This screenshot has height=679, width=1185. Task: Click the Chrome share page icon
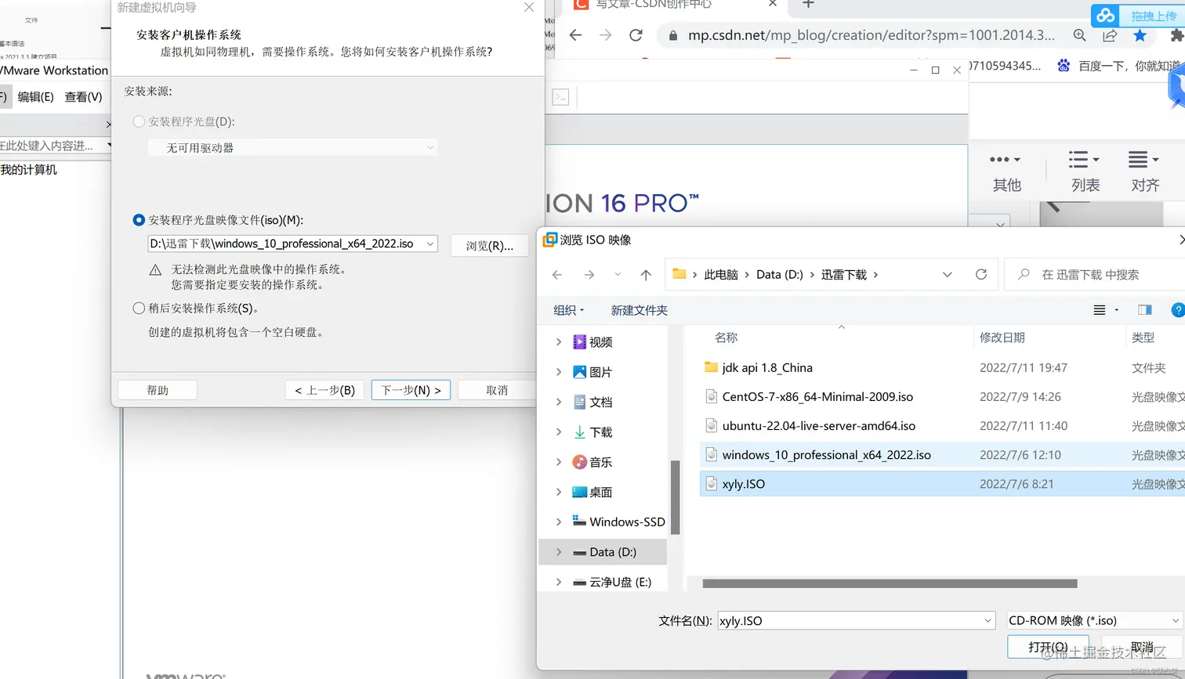point(1110,35)
